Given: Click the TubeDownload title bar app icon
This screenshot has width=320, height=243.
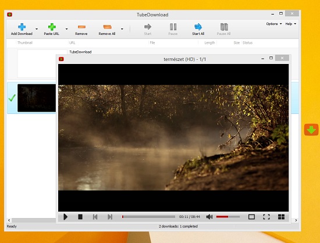Looking at the screenshot, I should click(9, 15).
